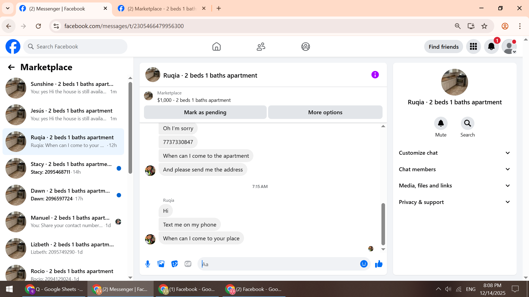Viewport: 529px width, 297px height.
Task: Open the Friends icon in top navigation
Action: coord(261,47)
